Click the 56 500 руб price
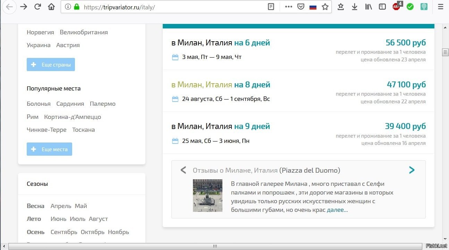This screenshot has height=250, width=449. click(x=406, y=43)
